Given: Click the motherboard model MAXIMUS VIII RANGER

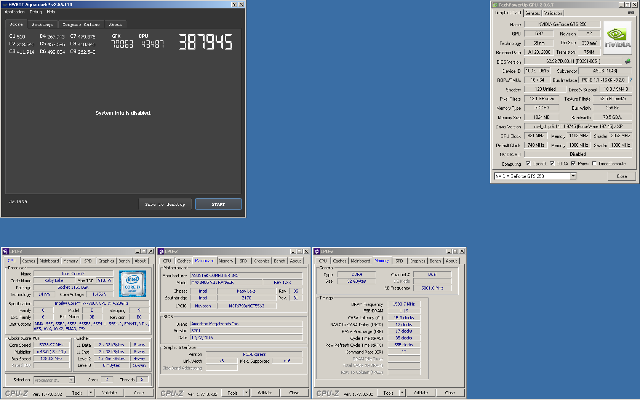Looking at the screenshot, I should click(226, 282).
